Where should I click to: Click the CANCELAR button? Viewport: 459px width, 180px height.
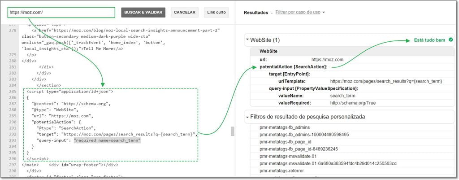[184, 13]
